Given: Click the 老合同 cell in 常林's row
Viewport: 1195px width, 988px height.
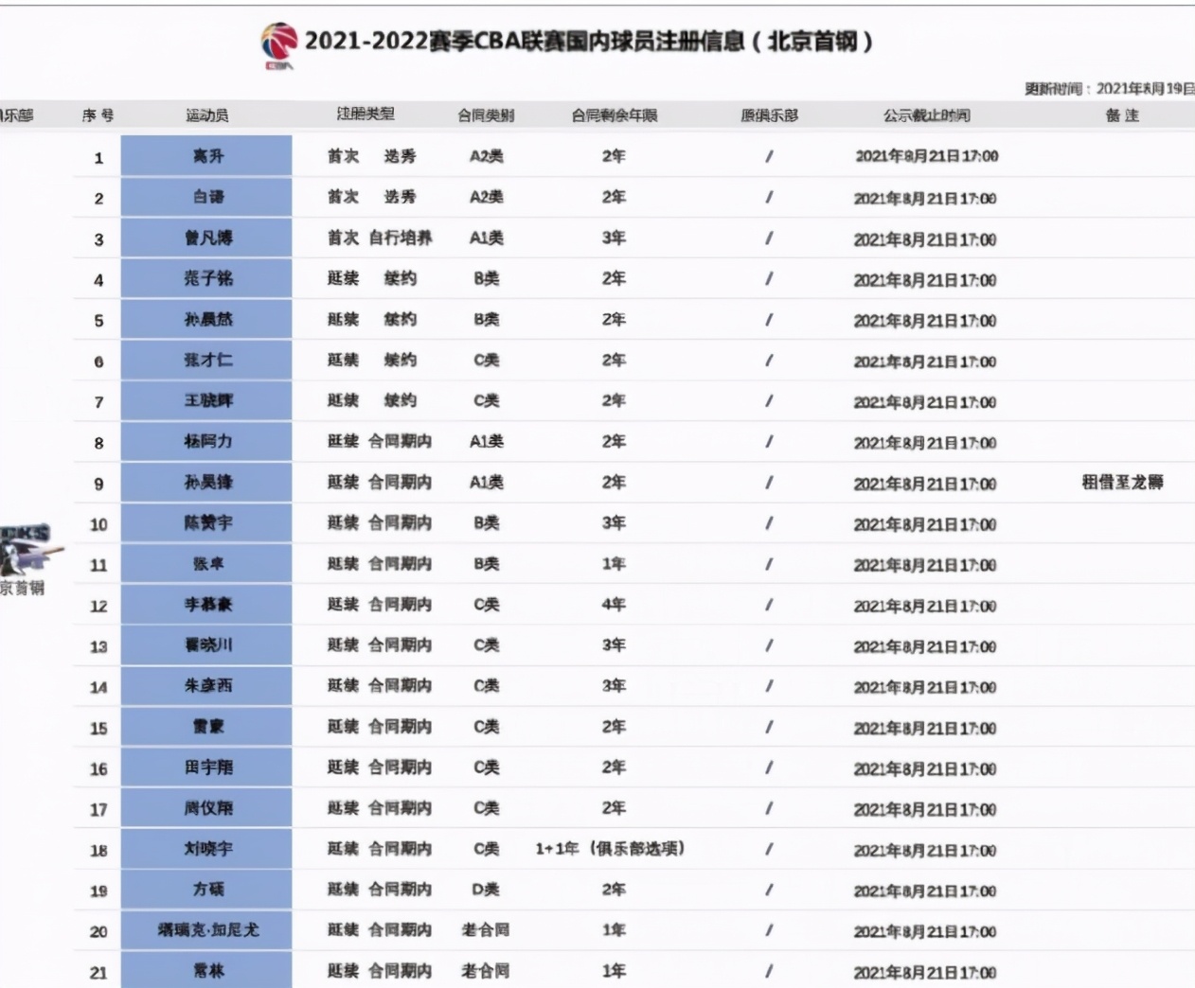Looking at the screenshot, I should pos(486,970).
